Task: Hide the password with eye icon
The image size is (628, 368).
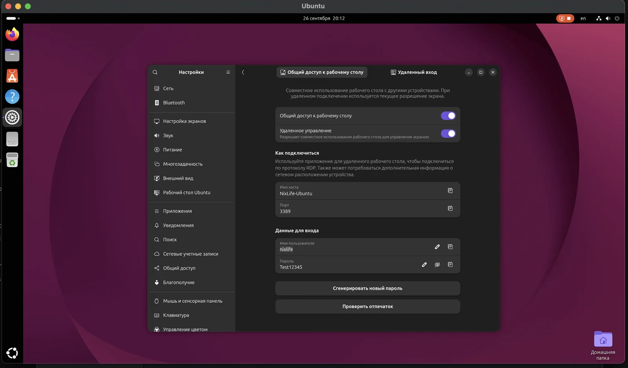Action: [x=437, y=265]
